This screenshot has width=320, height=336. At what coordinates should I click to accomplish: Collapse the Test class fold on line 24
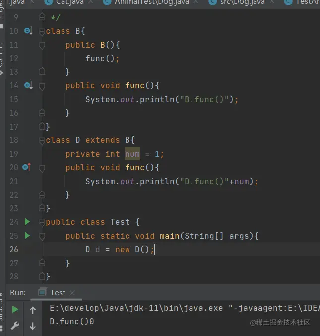tap(42, 223)
